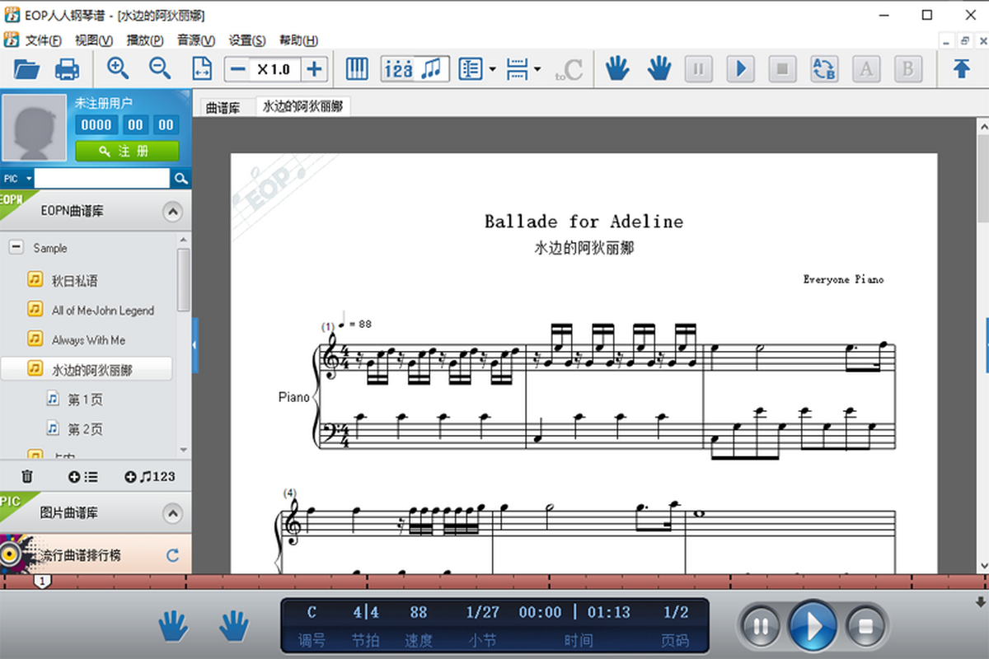Set loop point A
This screenshot has height=659, width=989.
[865, 69]
